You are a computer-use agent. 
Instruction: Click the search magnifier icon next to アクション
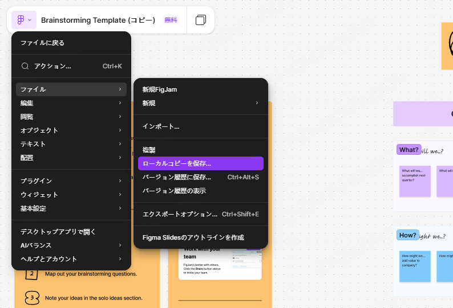[25, 66]
